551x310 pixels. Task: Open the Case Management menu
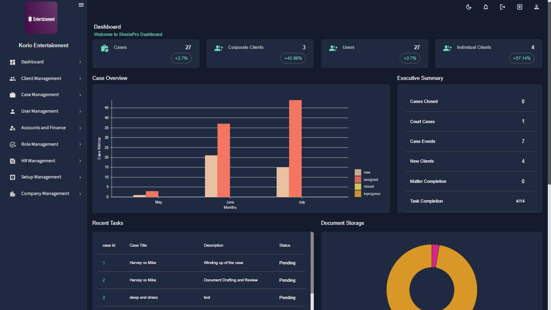pyautogui.click(x=40, y=95)
